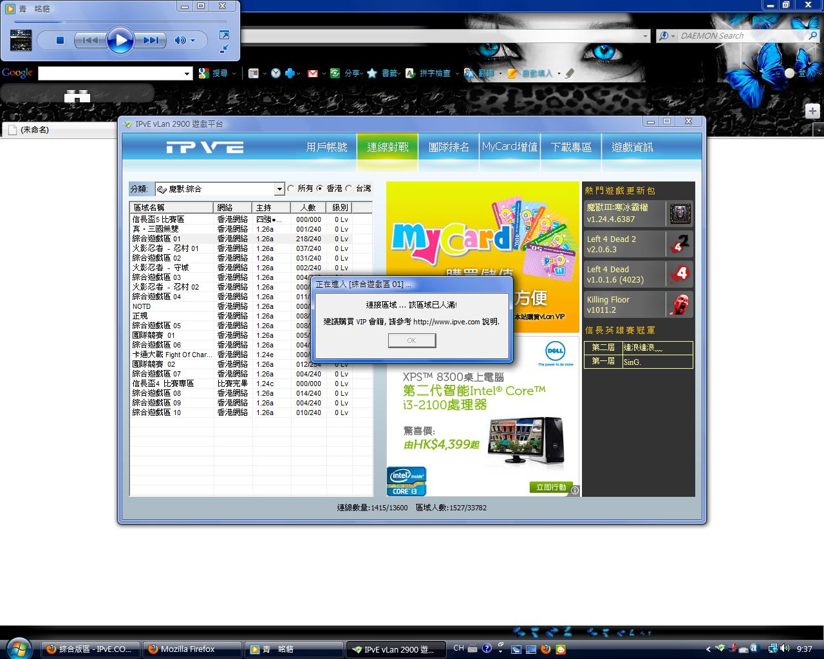Sort by the 網絡 column header
This screenshot has width=824, height=659.
(233, 207)
